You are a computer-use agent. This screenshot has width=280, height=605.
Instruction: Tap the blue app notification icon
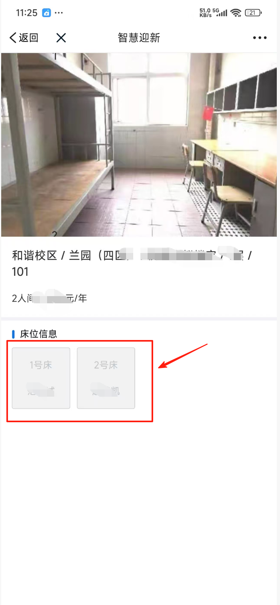click(x=47, y=13)
